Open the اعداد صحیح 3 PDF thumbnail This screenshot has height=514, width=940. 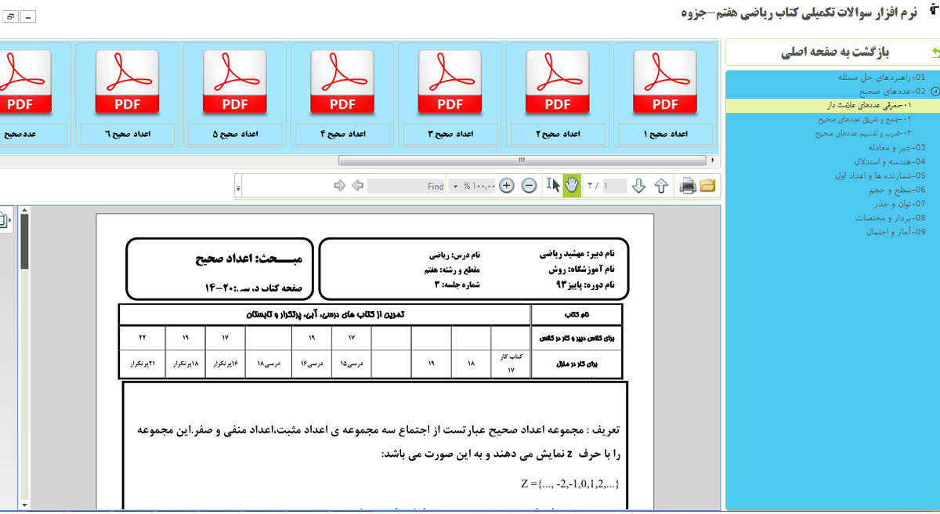[450, 94]
